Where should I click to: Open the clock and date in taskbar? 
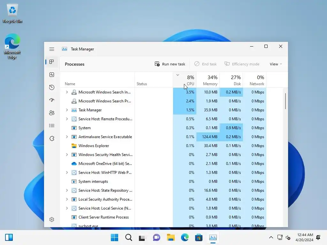(304, 237)
